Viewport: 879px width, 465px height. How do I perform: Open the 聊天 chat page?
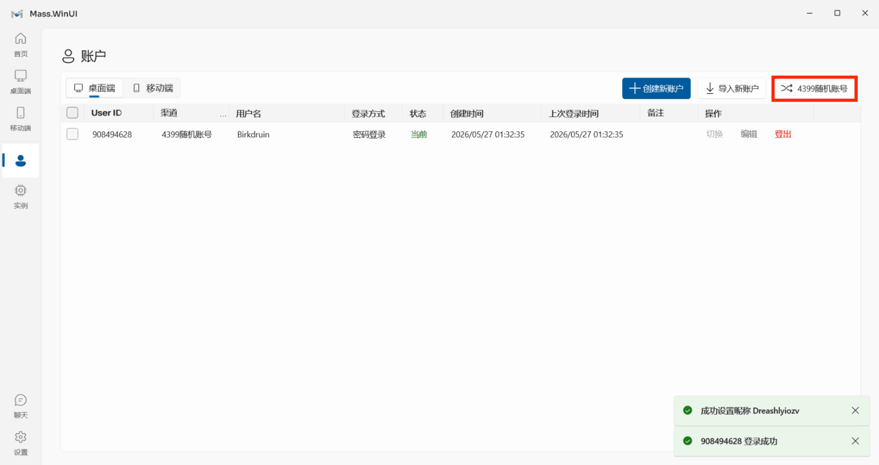pyautogui.click(x=20, y=406)
